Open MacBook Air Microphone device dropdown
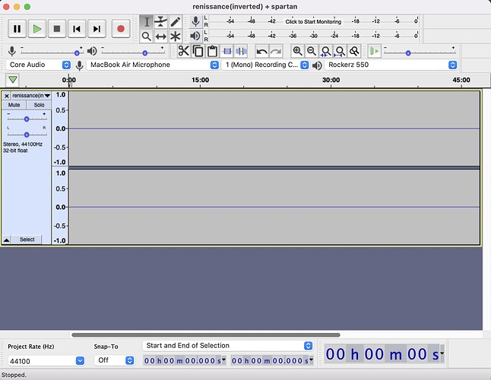 tap(153, 65)
